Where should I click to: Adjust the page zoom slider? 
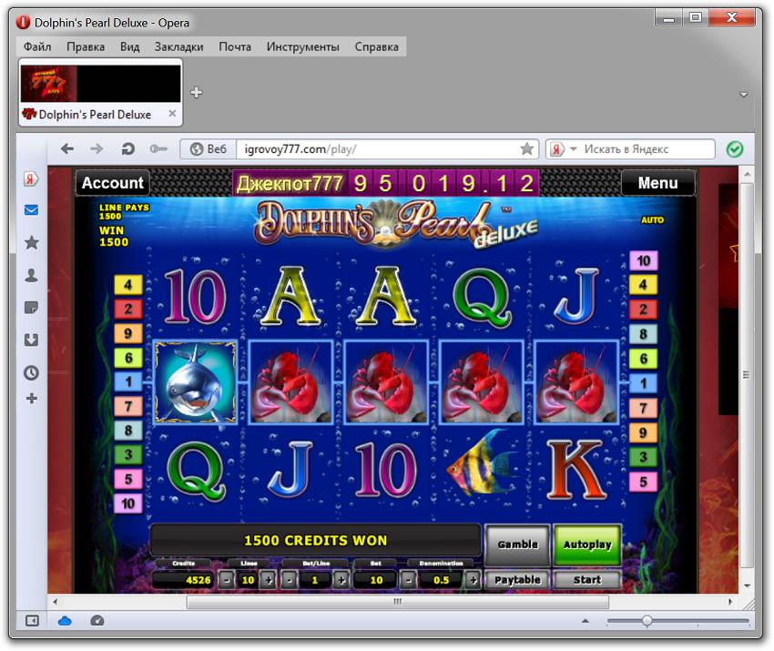click(647, 621)
